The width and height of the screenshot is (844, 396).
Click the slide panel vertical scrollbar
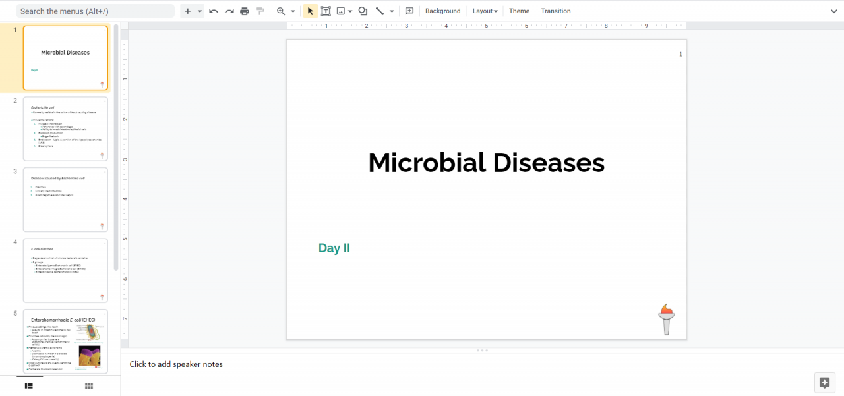116,148
